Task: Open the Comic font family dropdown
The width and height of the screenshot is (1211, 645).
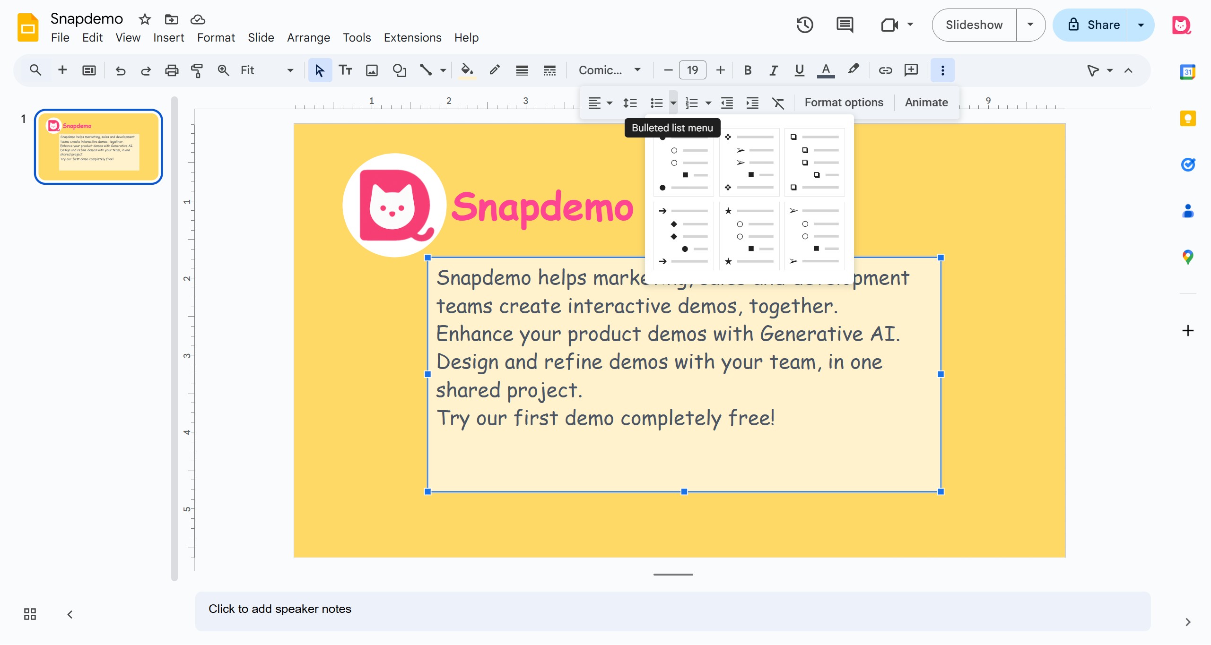Action: [x=610, y=70]
